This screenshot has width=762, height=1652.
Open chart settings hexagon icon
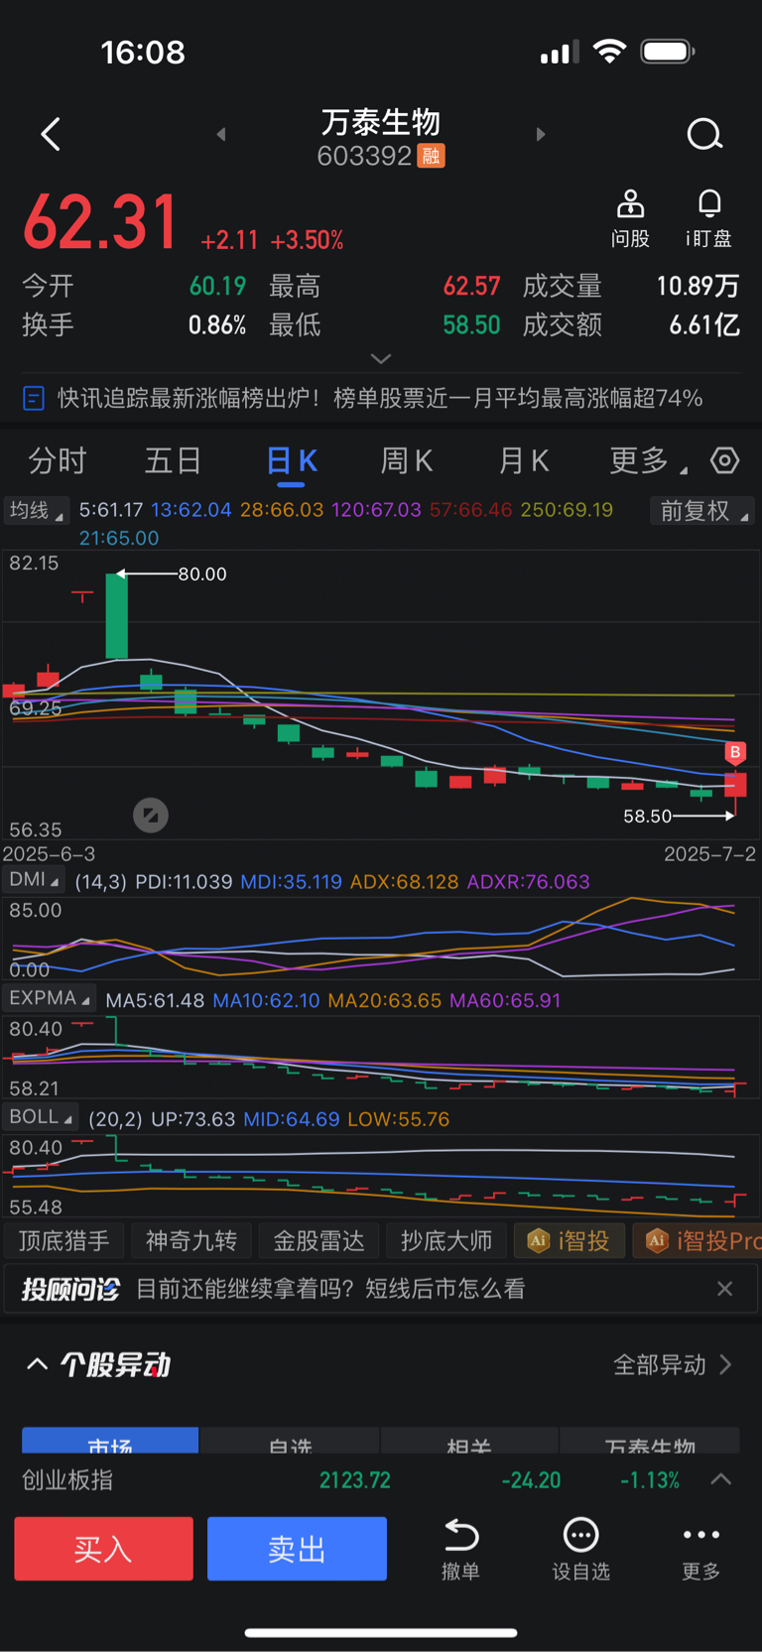[x=725, y=460]
